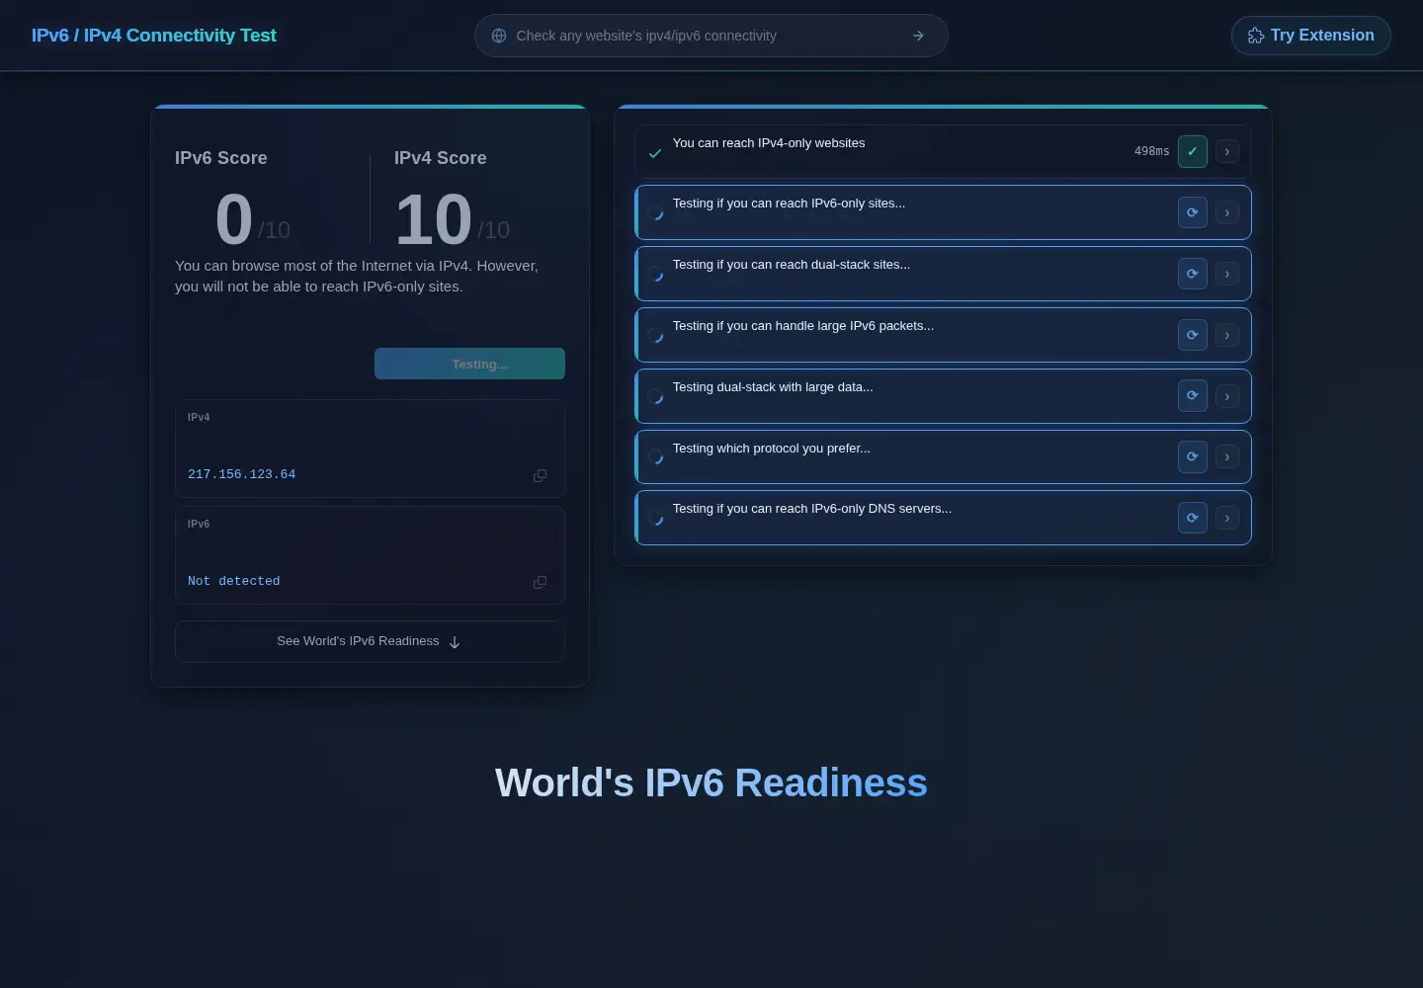Expand the IPv6-only sites test details
Viewport: 1423px width, 988px height.
(x=1227, y=212)
